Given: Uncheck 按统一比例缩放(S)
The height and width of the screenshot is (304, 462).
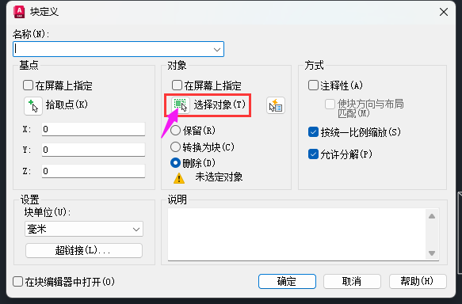Looking at the screenshot, I should click(313, 132).
